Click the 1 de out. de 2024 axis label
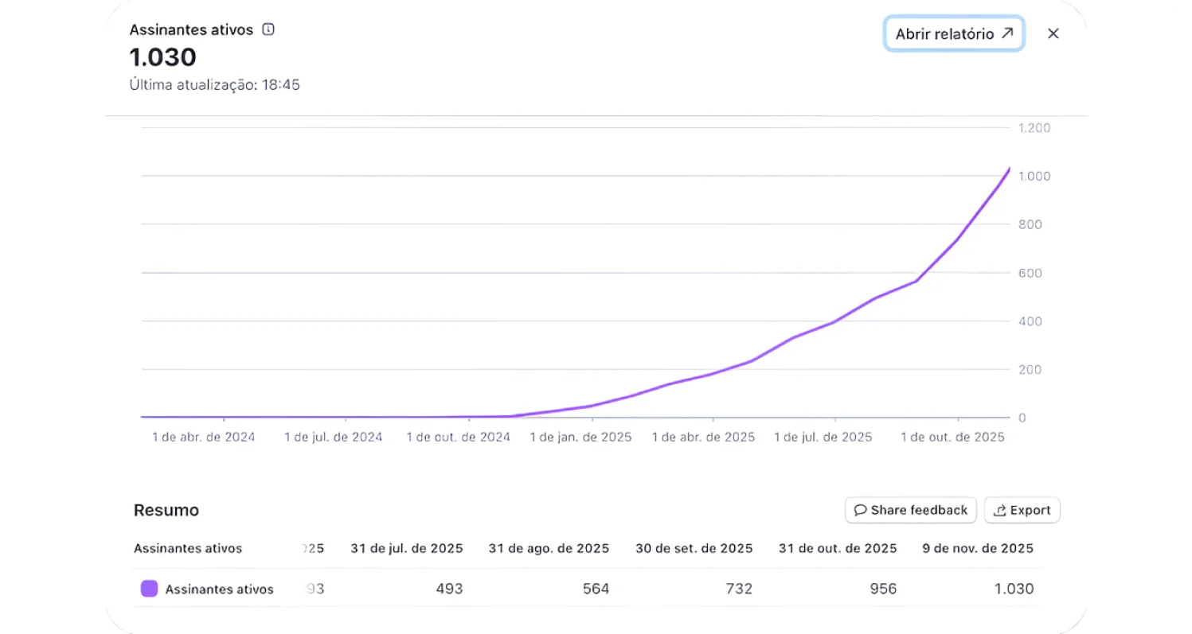 [x=458, y=437]
